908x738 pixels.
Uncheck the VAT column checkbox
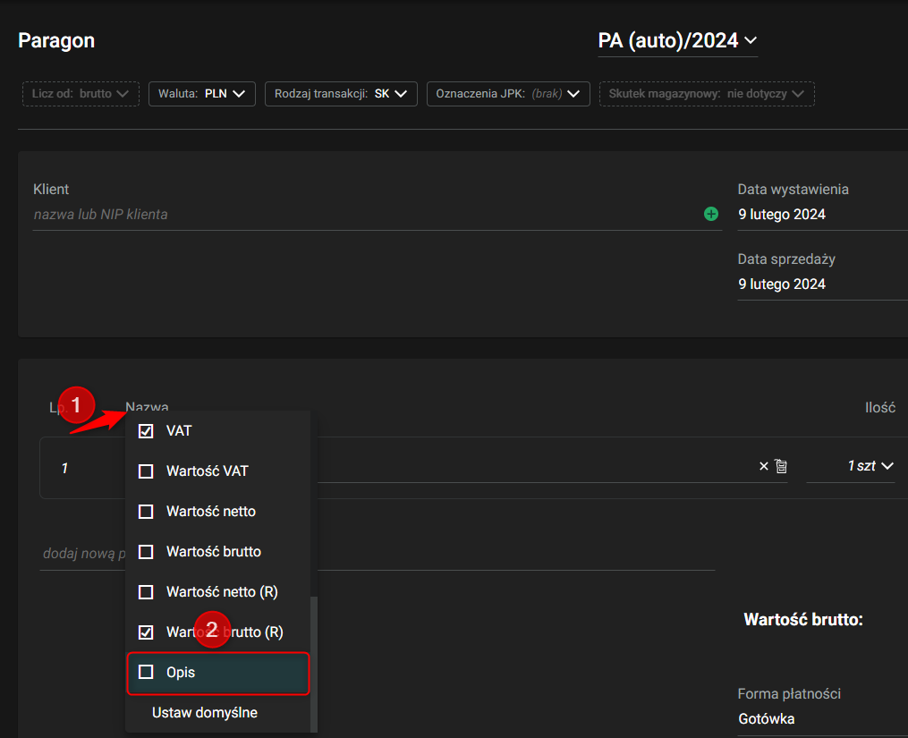point(146,431)
